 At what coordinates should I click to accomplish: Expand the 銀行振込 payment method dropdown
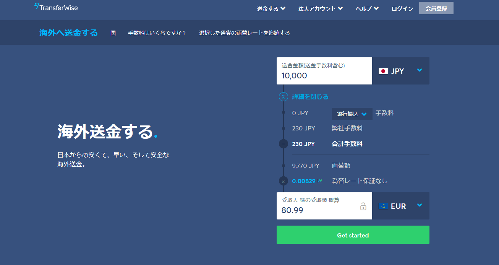pyautogui.click(x=352, y=114)
